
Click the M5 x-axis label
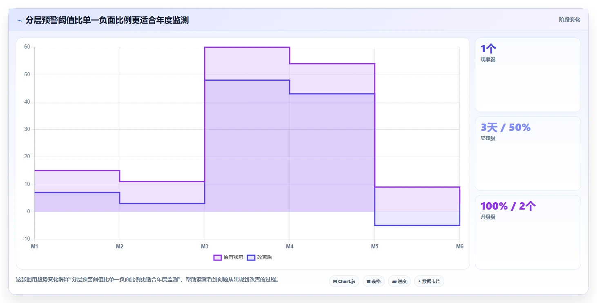point(374,247)
